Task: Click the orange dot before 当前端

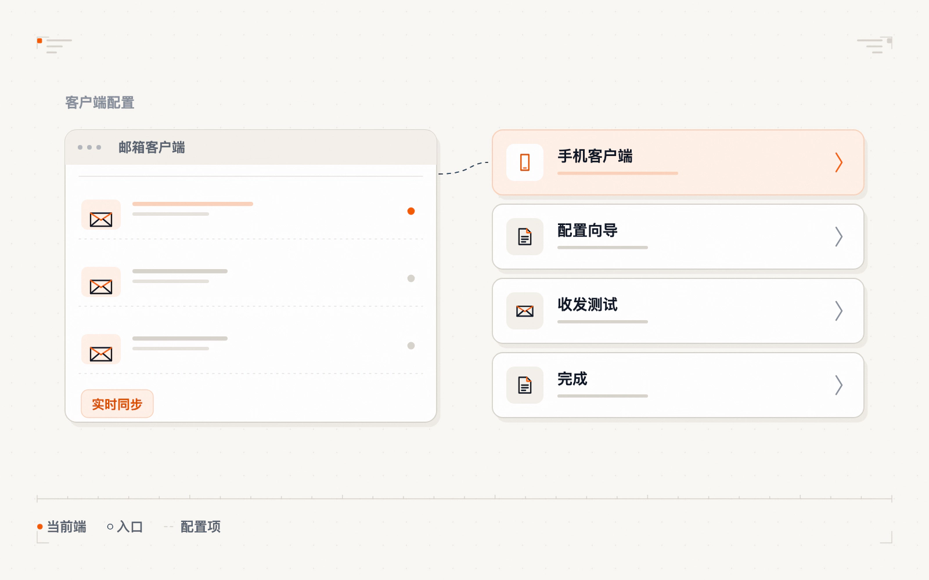Action: [x=40, y=527]
